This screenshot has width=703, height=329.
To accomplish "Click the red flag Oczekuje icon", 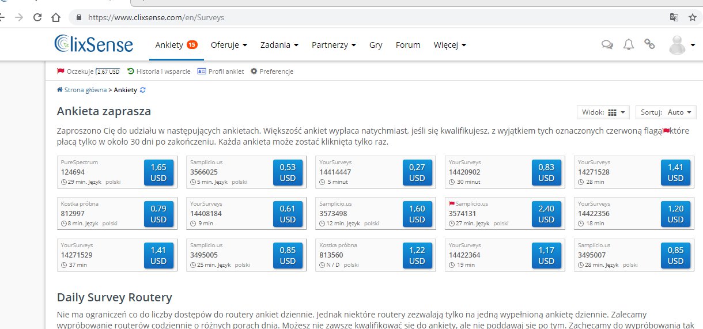I will point(61,71).
